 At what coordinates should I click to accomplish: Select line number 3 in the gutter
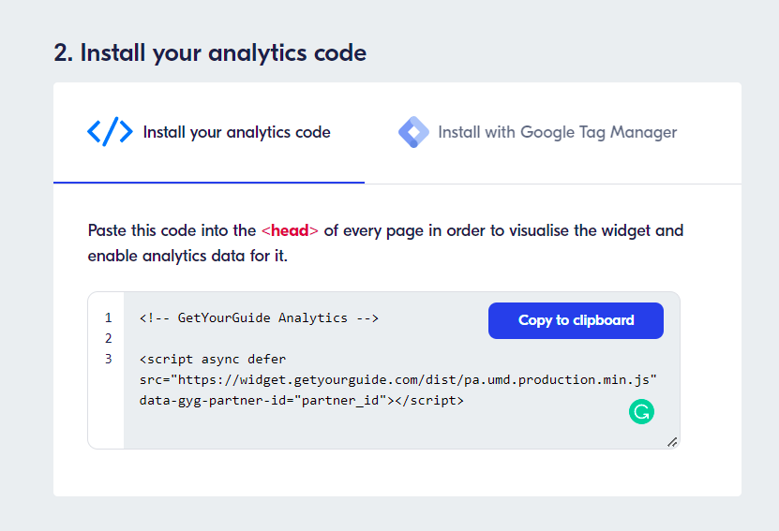pos(109,359)
